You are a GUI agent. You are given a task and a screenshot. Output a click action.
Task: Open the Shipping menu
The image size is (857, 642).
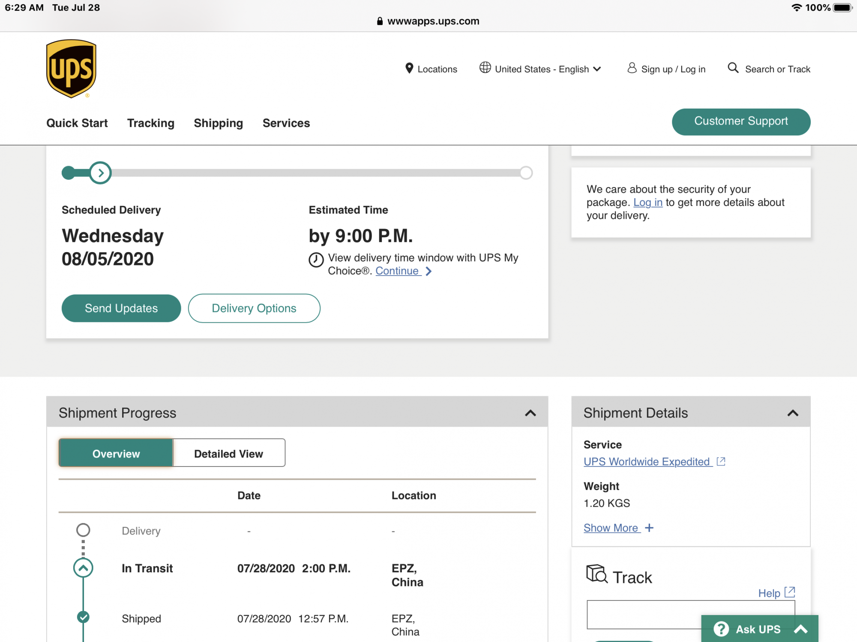point(219,123)
